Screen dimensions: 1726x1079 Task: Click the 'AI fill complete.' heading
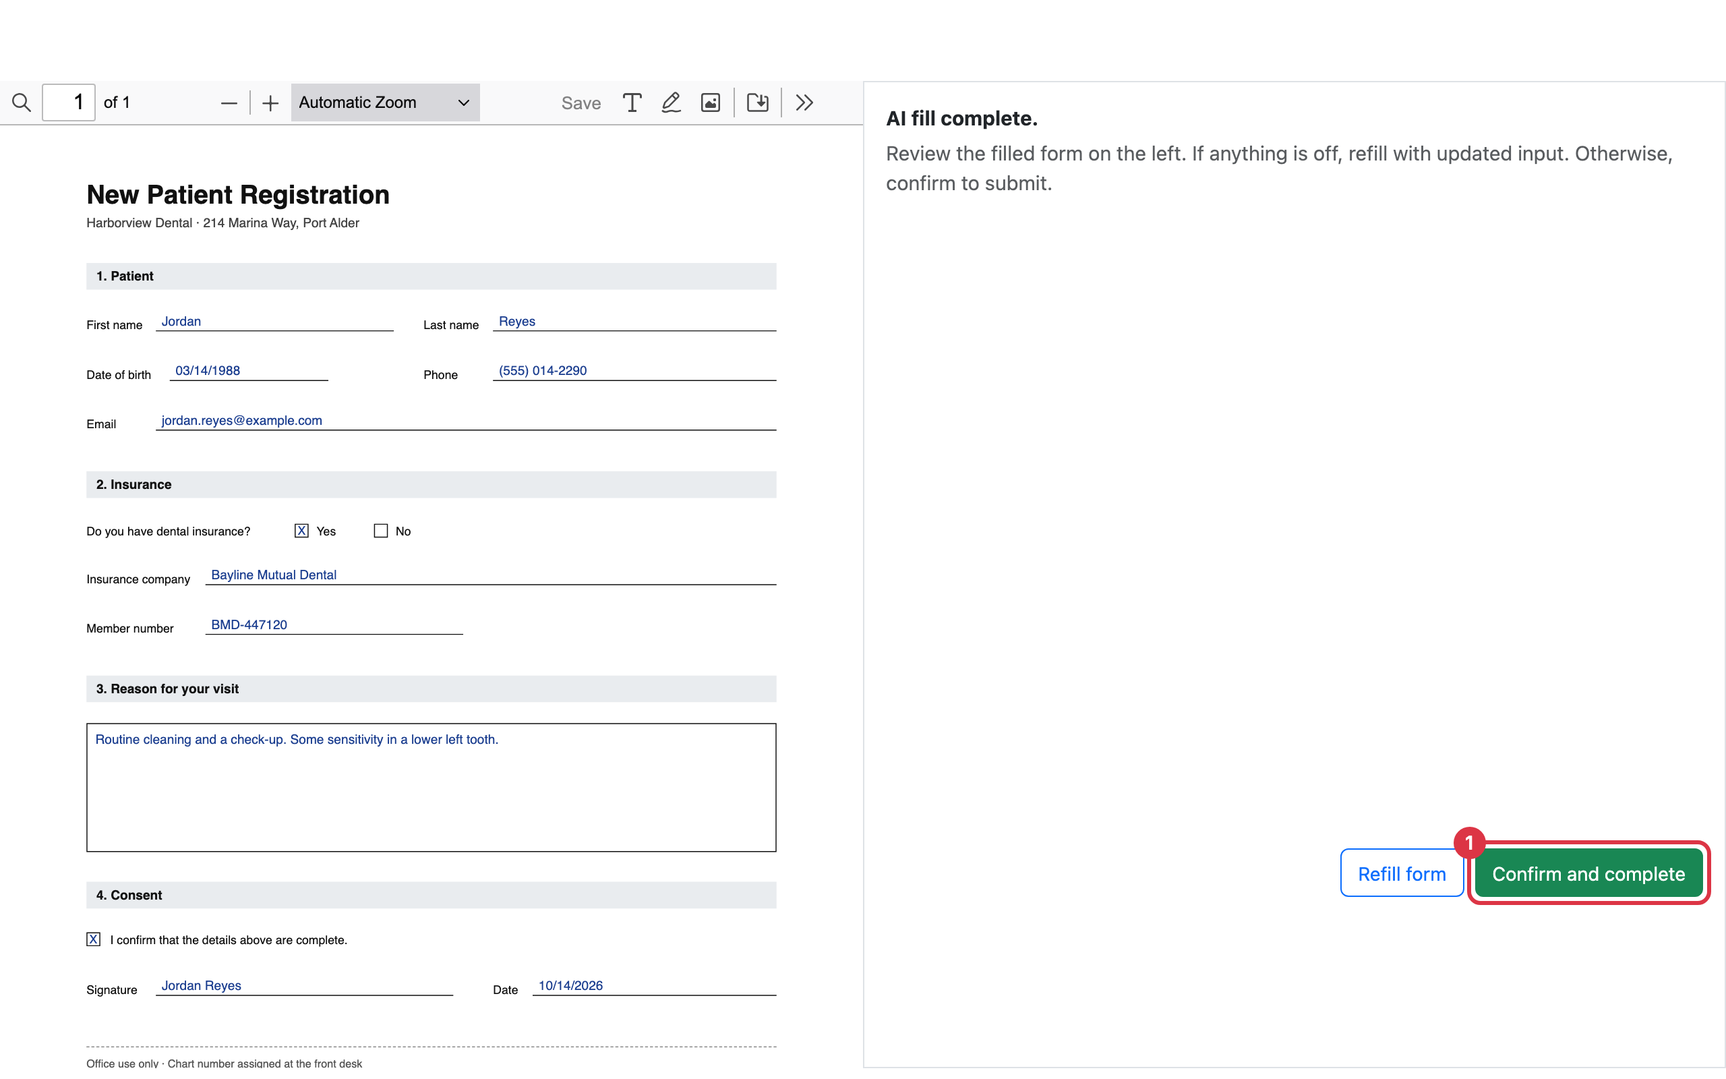point(961,119)
